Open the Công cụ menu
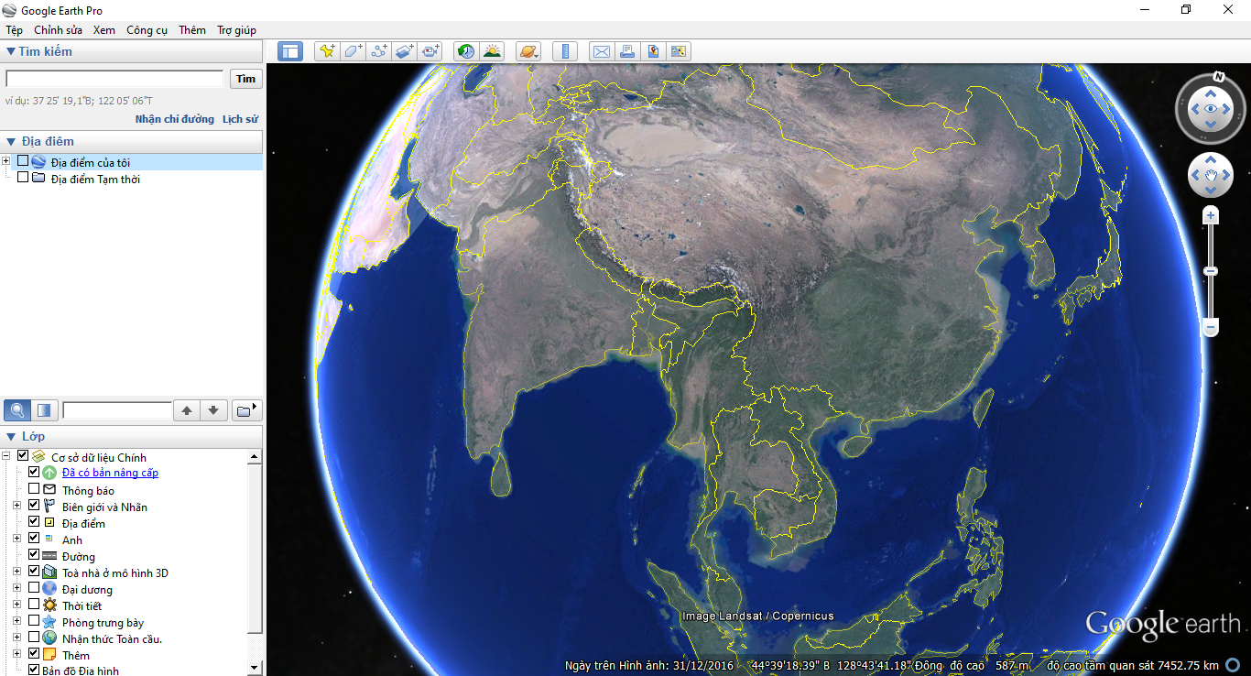This screenshot has height=676, width=1251. [147, 30]
